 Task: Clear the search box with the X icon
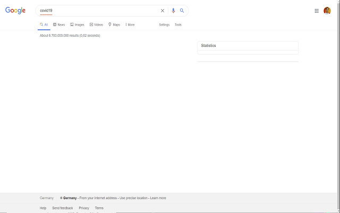pyautogui.click(x=163, y=11)
